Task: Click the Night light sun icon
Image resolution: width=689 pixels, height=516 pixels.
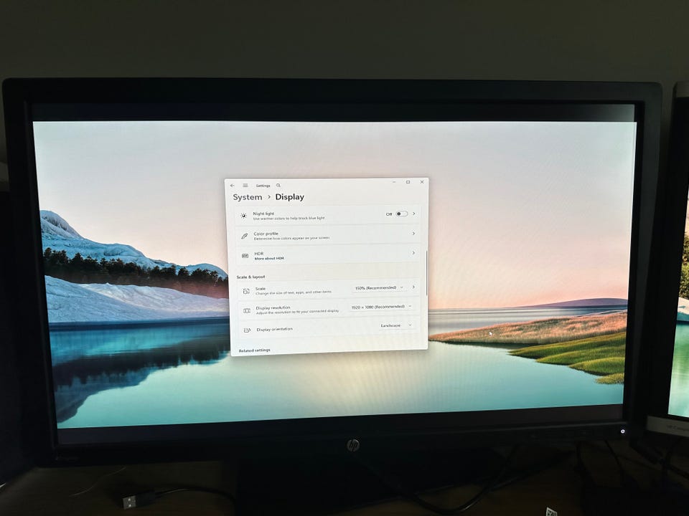Action: tap(243, 216)
